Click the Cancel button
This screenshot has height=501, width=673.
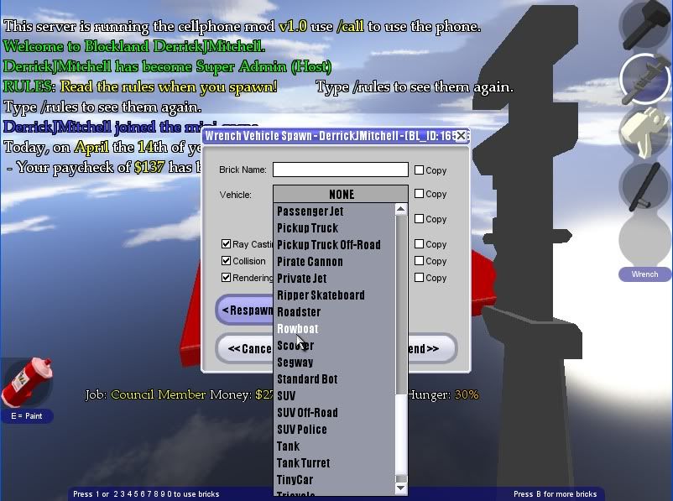point(247,348)
